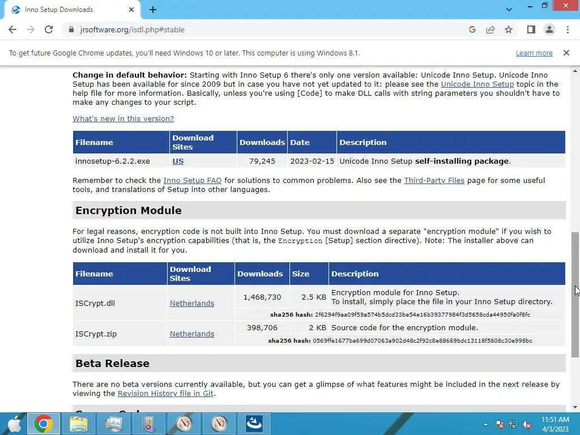The height and width of the screenshot is (435, 580).
Task: Click the 2023-02-15 date cell
Action: click(x=312, y=161)
